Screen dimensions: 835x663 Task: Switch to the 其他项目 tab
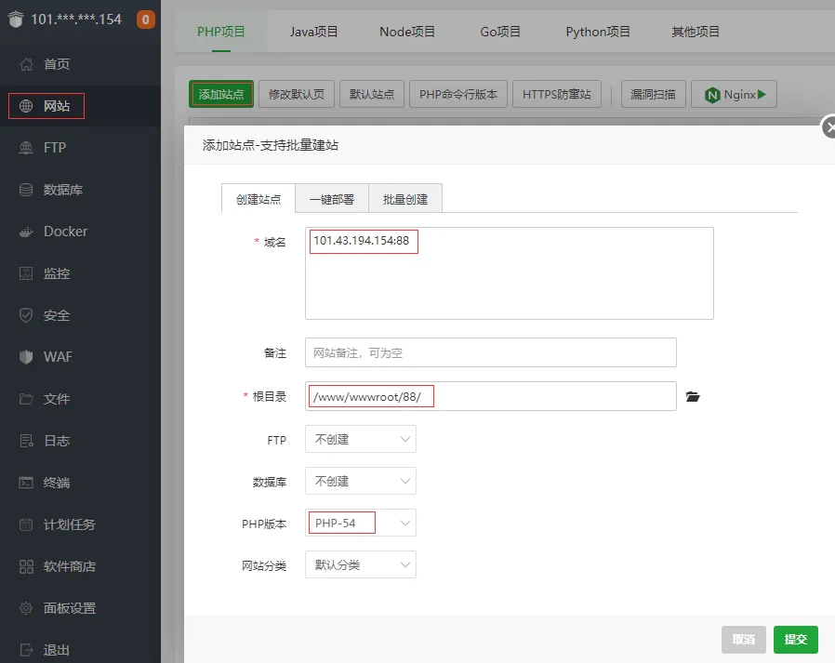pyautogui.click(x=695, y=32)
